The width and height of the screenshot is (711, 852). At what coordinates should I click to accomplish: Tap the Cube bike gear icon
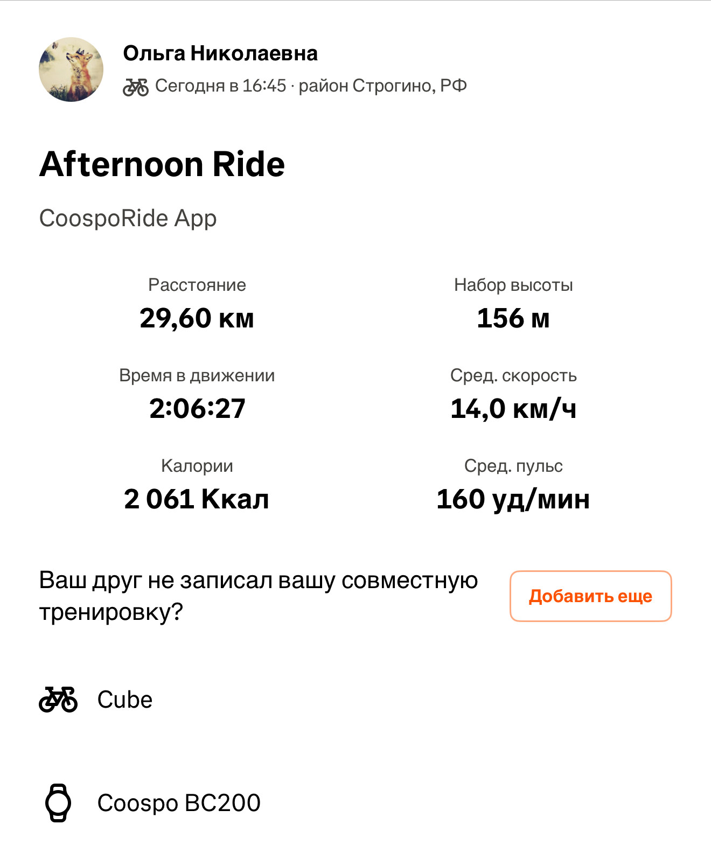coord(58,700)
